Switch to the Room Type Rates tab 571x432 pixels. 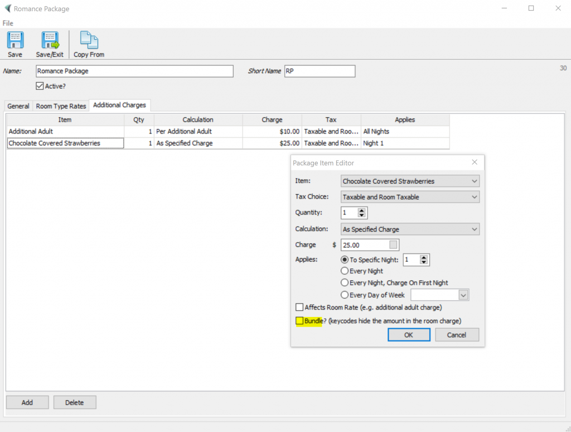61,105
